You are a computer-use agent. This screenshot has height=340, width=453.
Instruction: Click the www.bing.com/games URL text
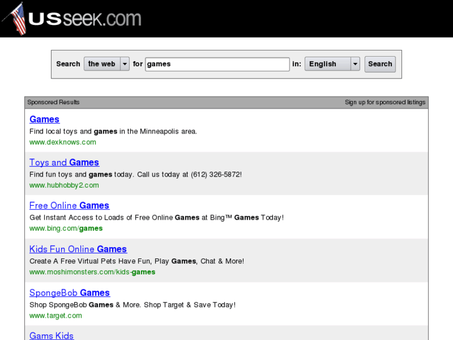[x=66, y=228]
